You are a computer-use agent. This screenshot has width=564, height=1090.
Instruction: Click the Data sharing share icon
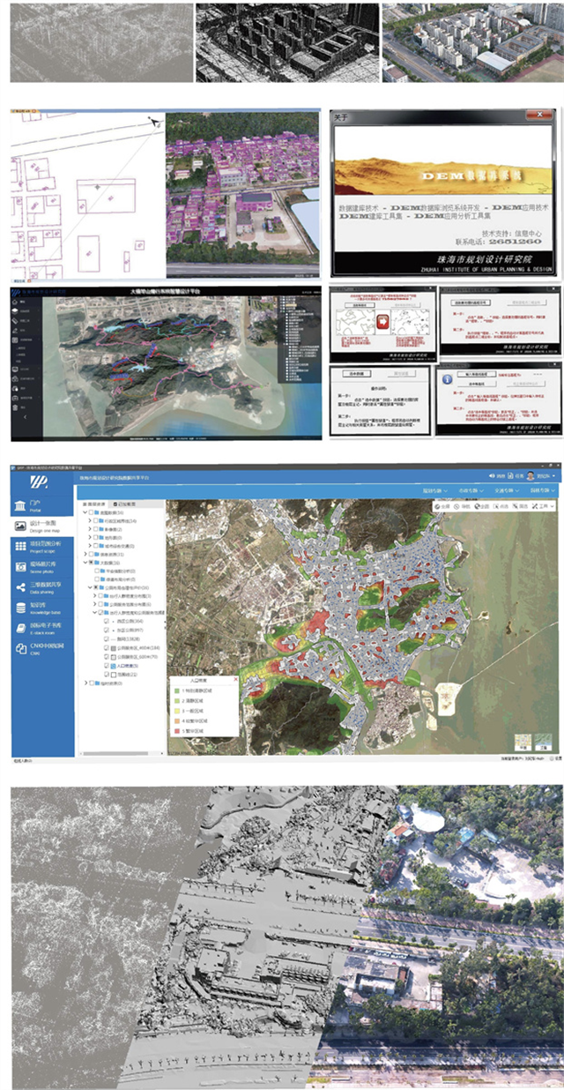(21, 586)
